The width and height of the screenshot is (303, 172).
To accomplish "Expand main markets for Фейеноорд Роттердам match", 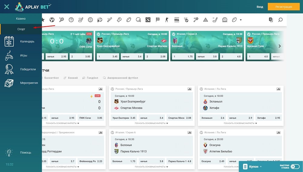I will 62,167.
